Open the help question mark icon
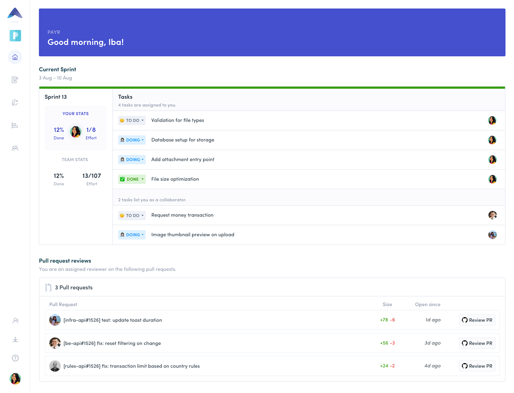The image size is (514, 393). (x=15, y=358)
